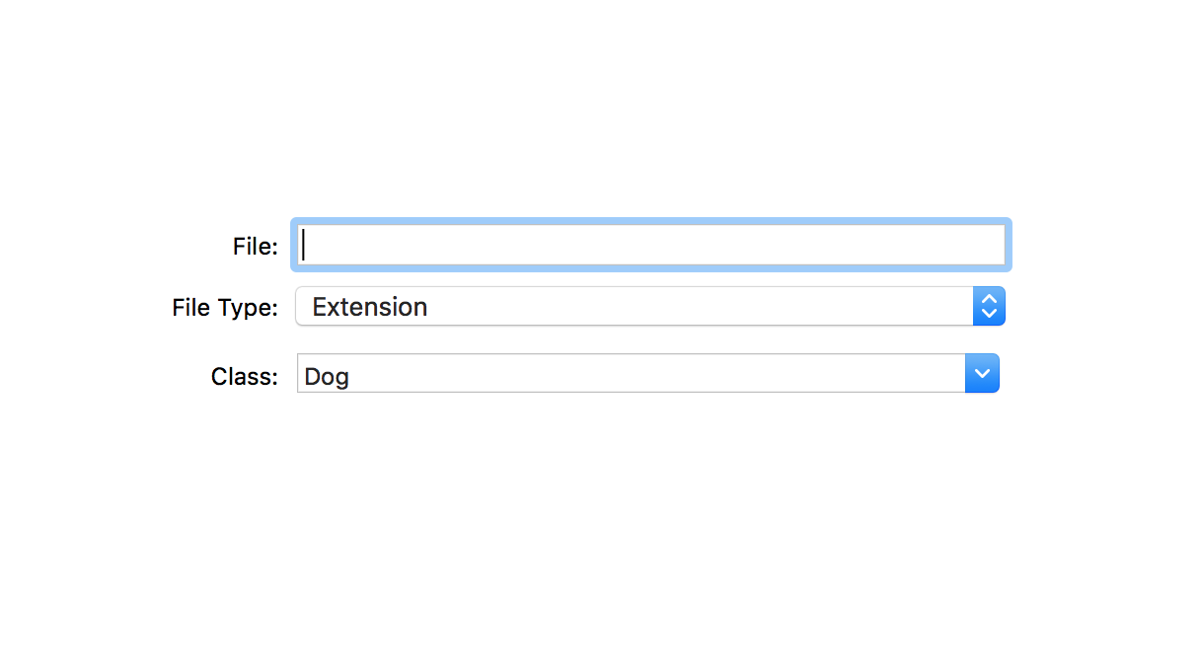Click inside the Class field containing Dog

coord(632,373)
